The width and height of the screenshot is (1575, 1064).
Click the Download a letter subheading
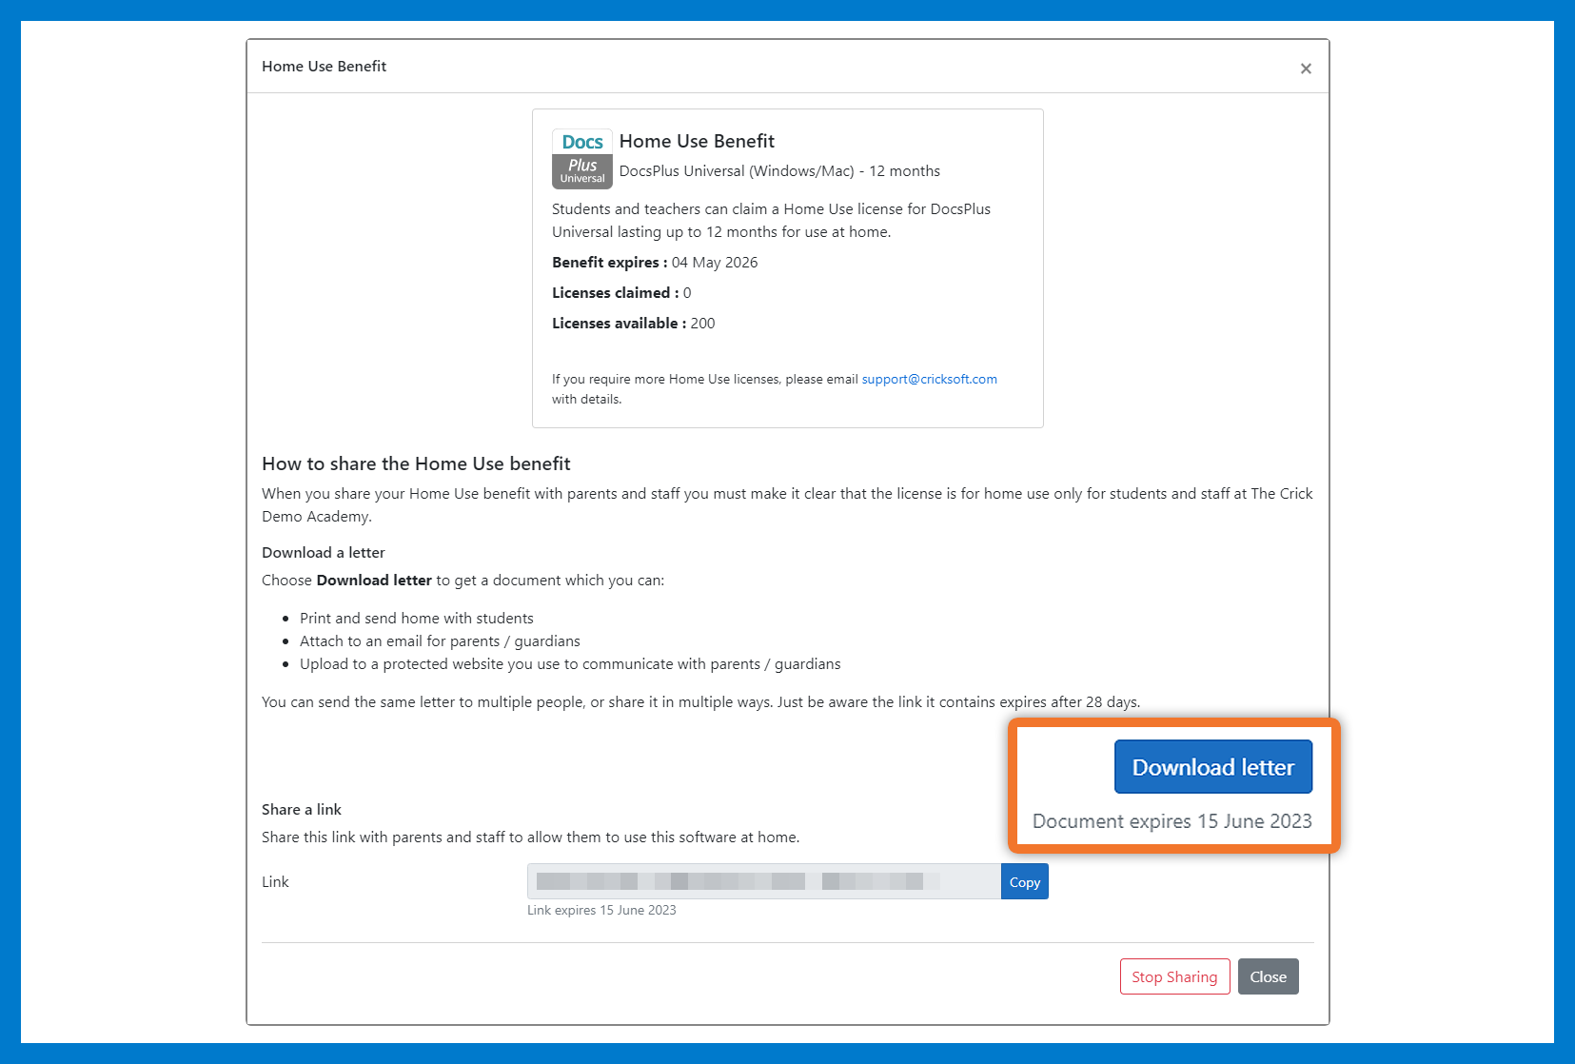(324, 553)
